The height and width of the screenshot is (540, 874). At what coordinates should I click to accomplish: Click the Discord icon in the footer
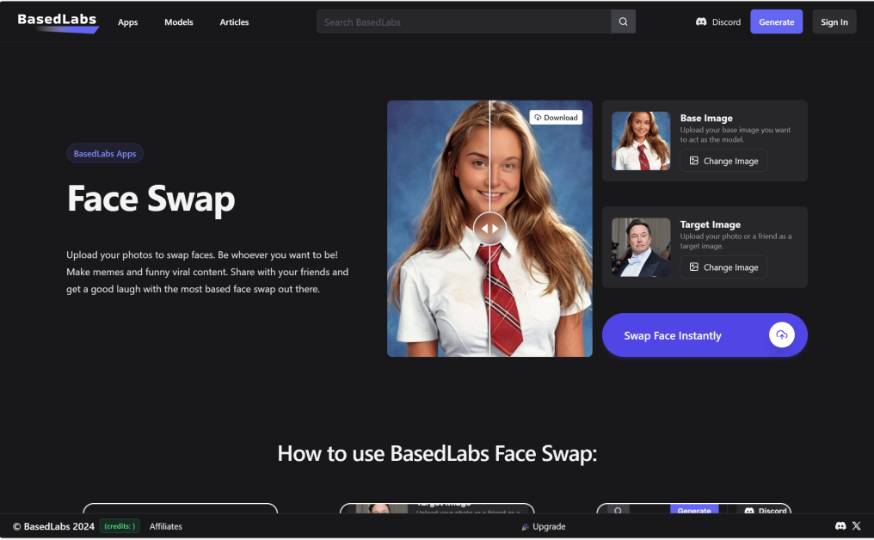(x=840, y=526)
